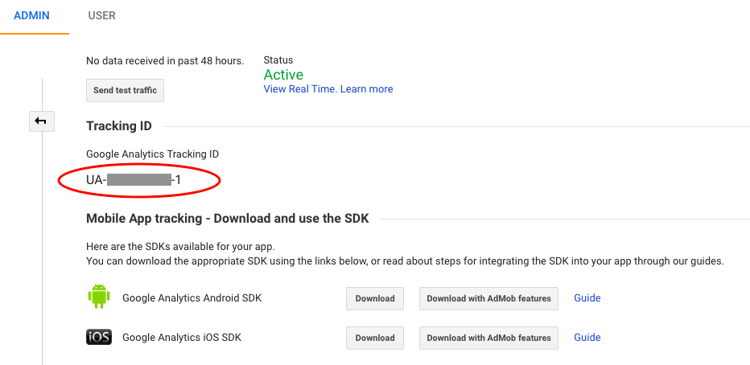750x365 pixels.
Task: Download iOS SDK with AdMob features
Action: coord(488,338)
